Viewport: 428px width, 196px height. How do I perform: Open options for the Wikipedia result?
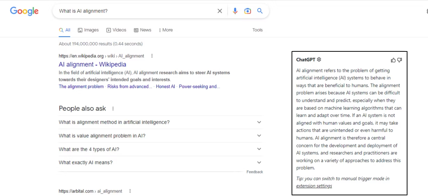(x=152, y=56)
